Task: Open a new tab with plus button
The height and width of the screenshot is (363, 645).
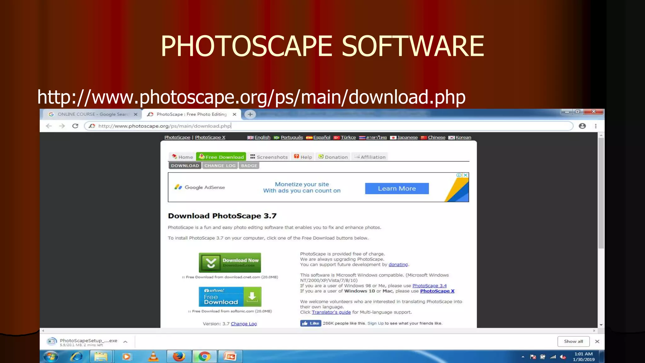Action: pos(250,114)
